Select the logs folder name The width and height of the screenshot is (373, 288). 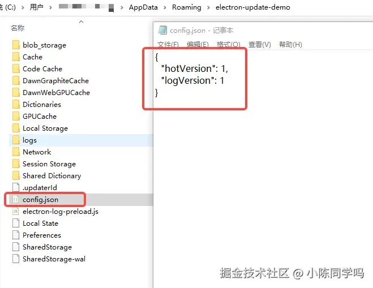pyautogui.click(x=29, y=140)
